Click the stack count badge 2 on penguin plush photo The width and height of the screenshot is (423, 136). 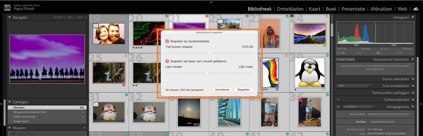(x=96, y=105)
